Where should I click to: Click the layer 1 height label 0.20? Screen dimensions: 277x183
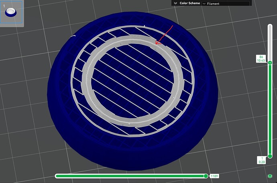click(262, 162)
